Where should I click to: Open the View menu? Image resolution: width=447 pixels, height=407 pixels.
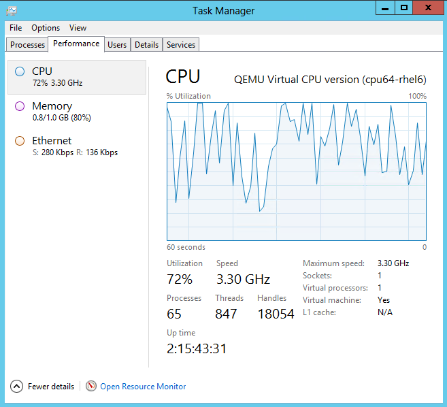point(78,28)
